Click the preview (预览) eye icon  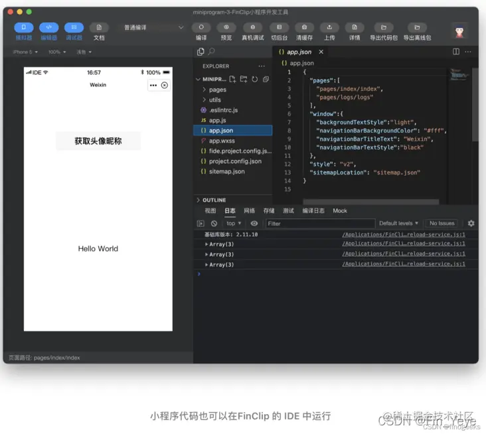226,28
